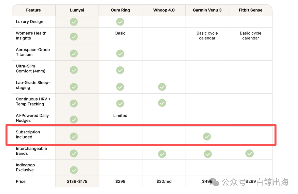Select Fitbit Sense's Interchangeable Bands checkmark
The height and width of the screenshot is (194, 298).
[250, 153]
